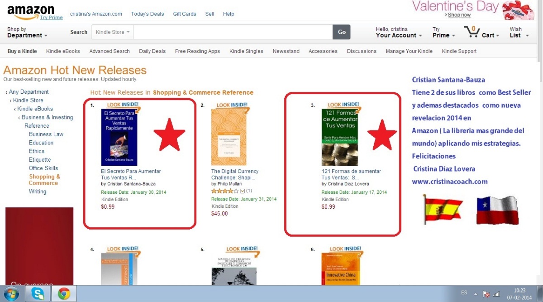The height and width of the screenshot is (302, 543).
Task: Click the Valentine's Day Shop now link
Action: [459, 15]
